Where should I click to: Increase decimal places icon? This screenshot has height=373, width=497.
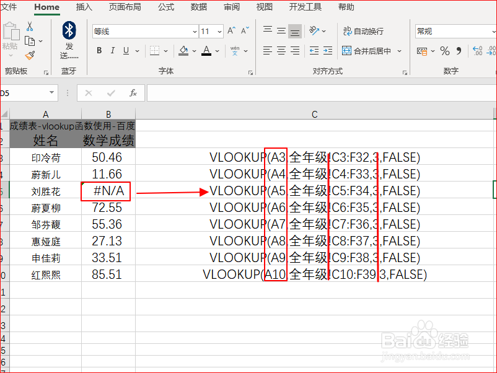(477, 51)
